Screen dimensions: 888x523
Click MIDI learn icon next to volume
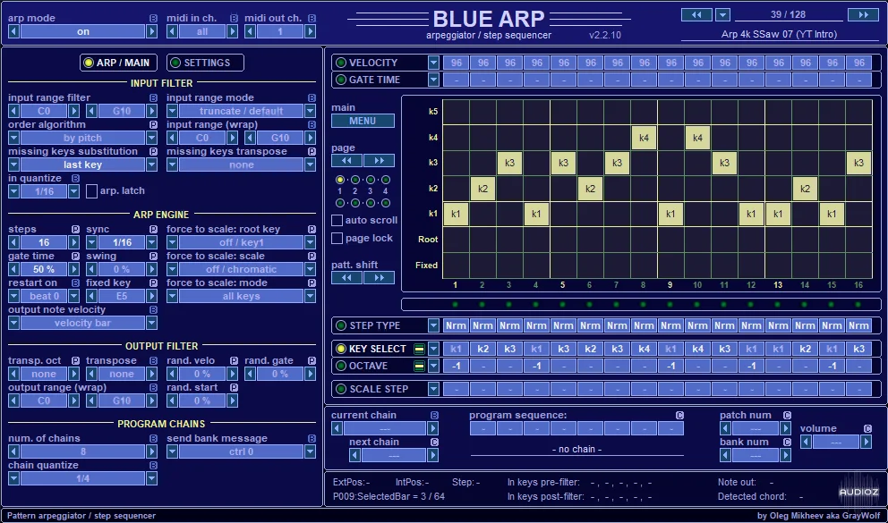click(867, 428)
